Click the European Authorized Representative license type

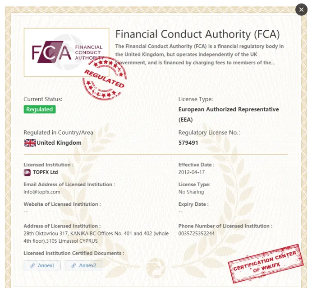(x=229, y=114)
